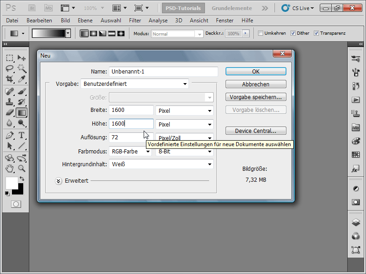366x274 pixels.
Task: Select the Healing Brush tool
Action: (10, 91)
